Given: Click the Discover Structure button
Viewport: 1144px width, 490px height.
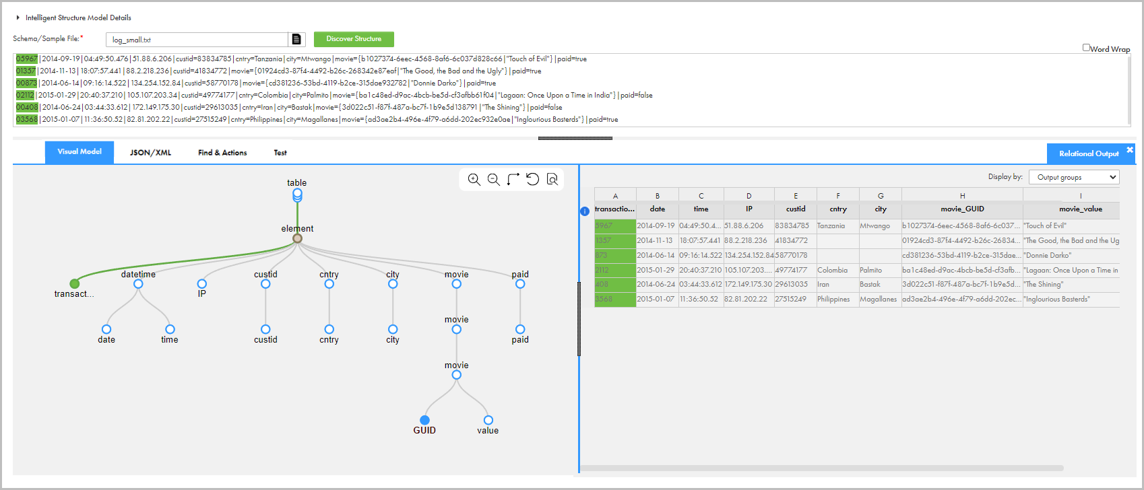Looking at the screenshot, I should pyautogui.click(x=354, y=39).
